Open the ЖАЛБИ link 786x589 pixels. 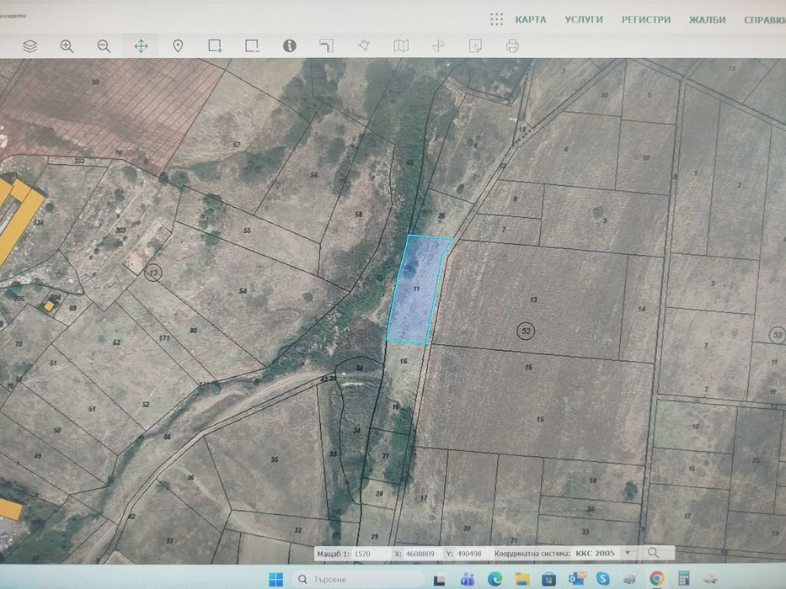click(707, 19)
